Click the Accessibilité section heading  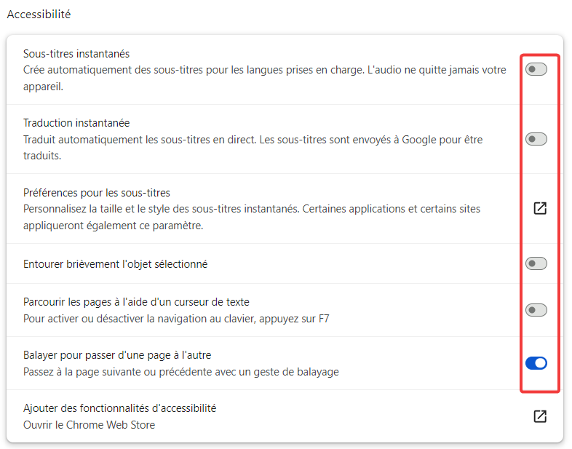(39, 15)
